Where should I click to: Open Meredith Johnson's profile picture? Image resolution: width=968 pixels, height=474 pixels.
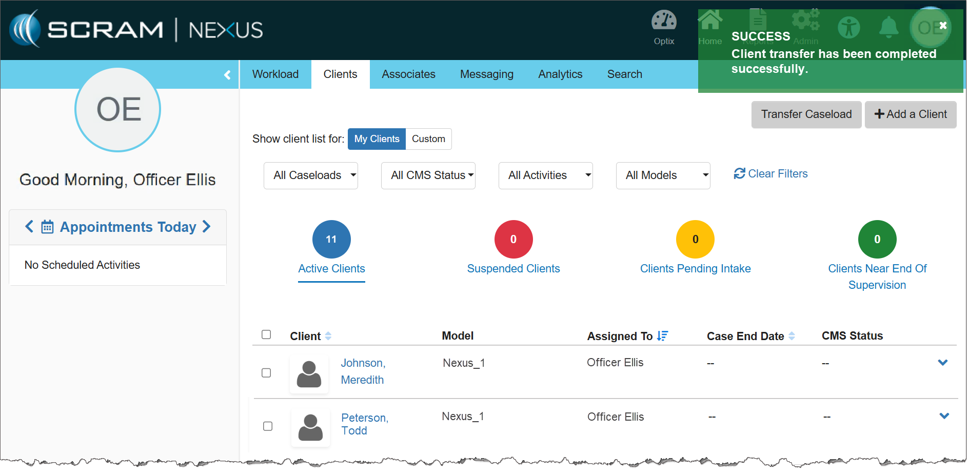(309, 374)
